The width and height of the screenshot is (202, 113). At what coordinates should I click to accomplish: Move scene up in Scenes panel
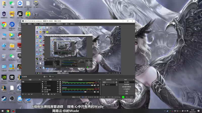pyautogui.click(x=29, y=94)
